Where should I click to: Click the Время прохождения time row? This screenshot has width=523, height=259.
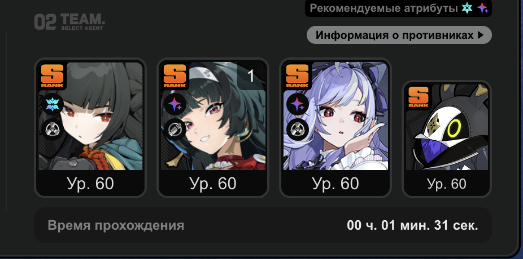(263, 225)
